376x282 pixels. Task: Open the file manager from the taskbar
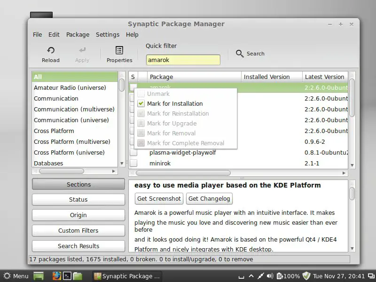(78, 276)
